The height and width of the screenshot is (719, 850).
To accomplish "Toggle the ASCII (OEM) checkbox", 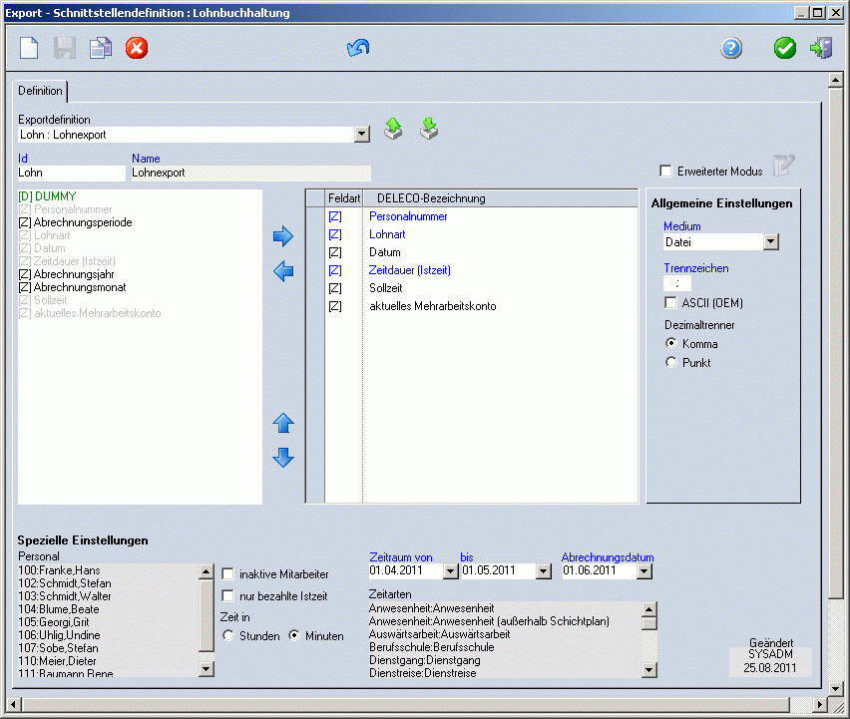I will pyautogui.click(x=671, y=303).
